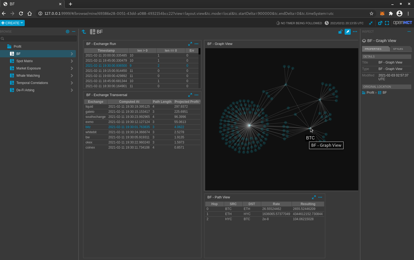Focus the Browse search input field
The height and width of the screenshot is (260, 414).
pyautogui.click(x=38, y=38)
